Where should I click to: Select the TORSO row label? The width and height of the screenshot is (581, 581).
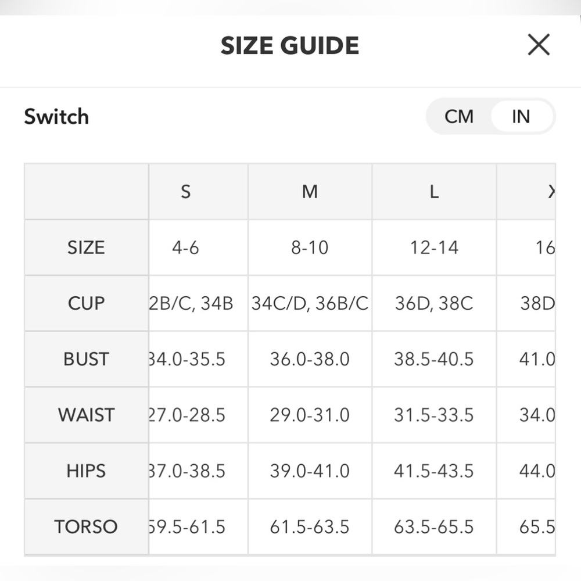point(87,526)
